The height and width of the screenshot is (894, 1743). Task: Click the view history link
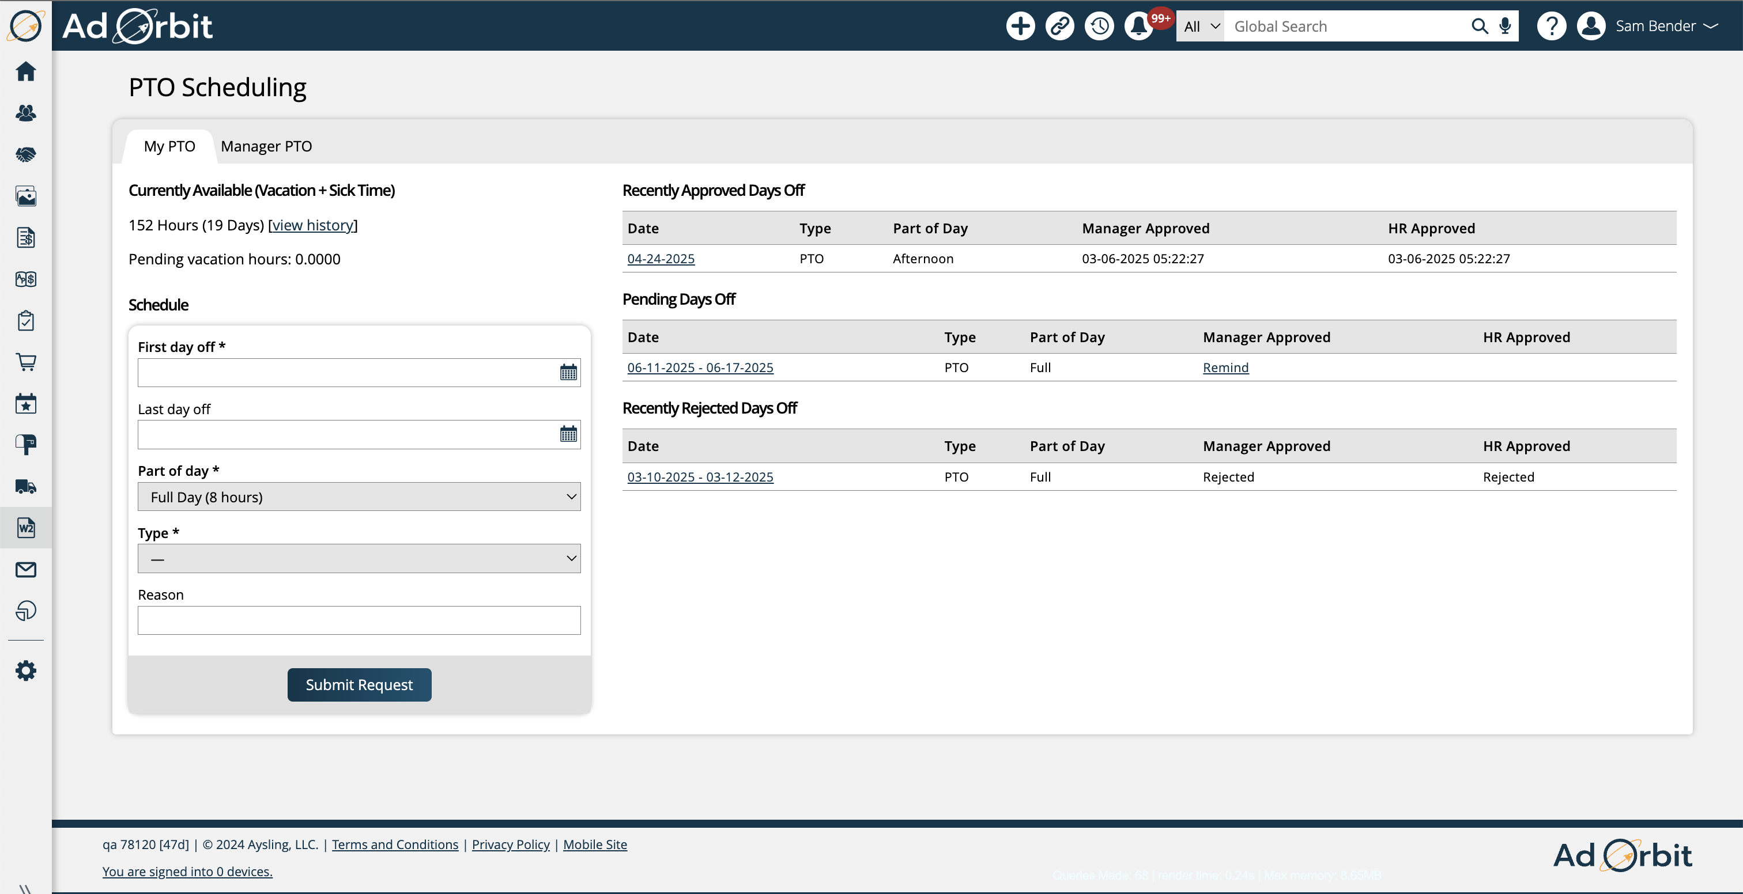(x=312, y=225)
